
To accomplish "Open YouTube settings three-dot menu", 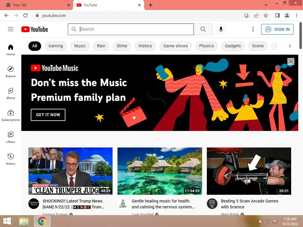I will (x=253, y=29).
